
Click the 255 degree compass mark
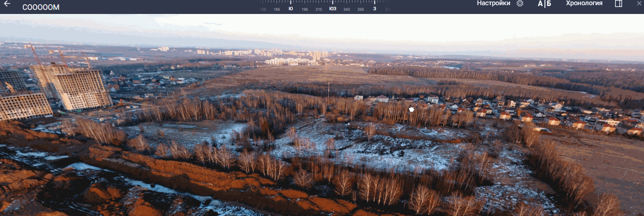(360, 9)
